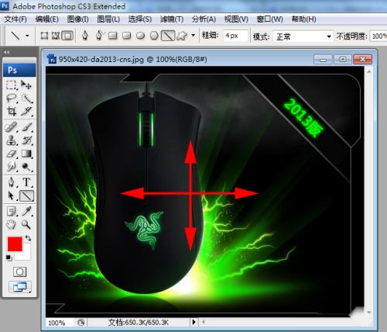Select the History Brush tool

coord(26,140)
